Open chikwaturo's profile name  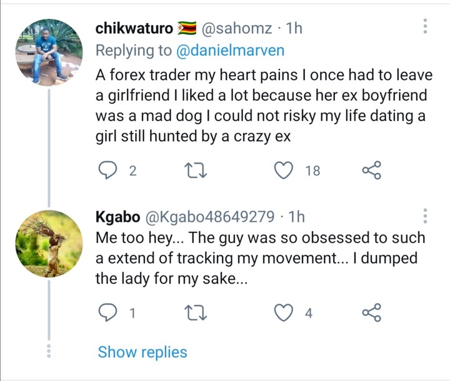(x=134, y=28)
